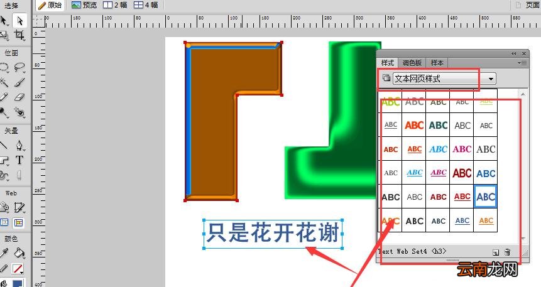Select the Crop tool

[19, 35]
